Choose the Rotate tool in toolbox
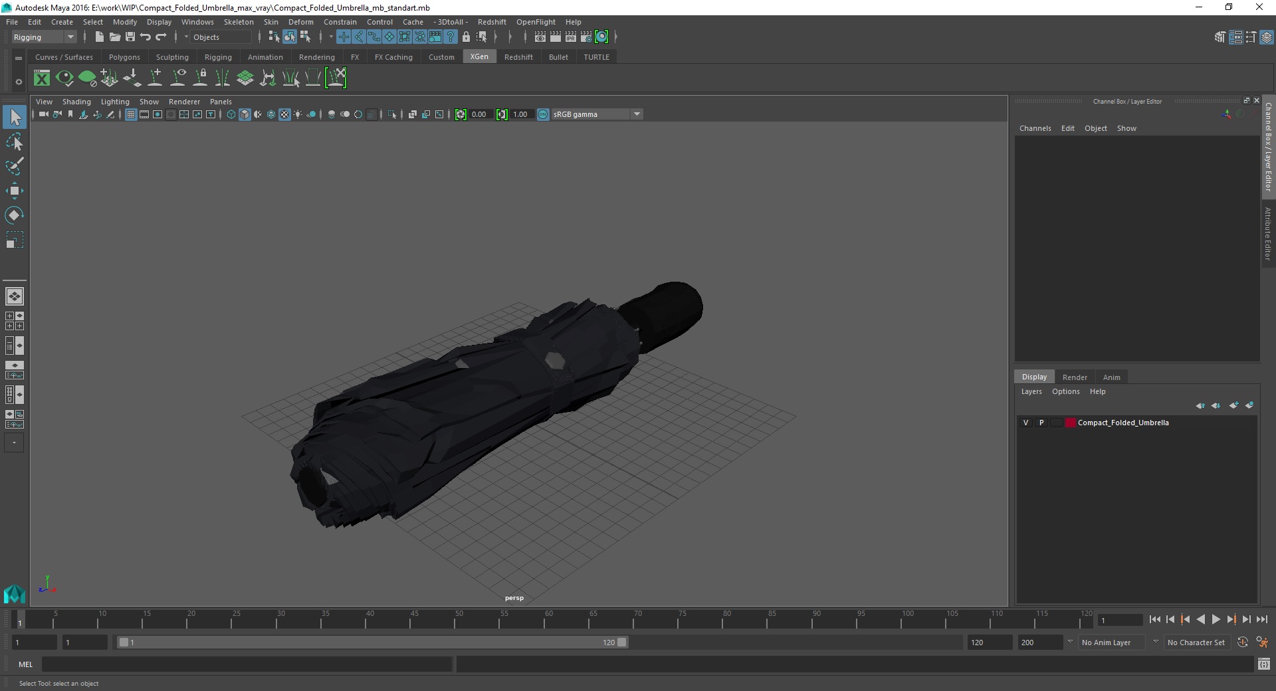Viewport: 1276px width, 691px height. click(15, 215)
